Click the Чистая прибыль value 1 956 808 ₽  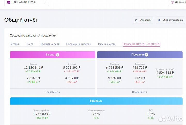point(42,114)
